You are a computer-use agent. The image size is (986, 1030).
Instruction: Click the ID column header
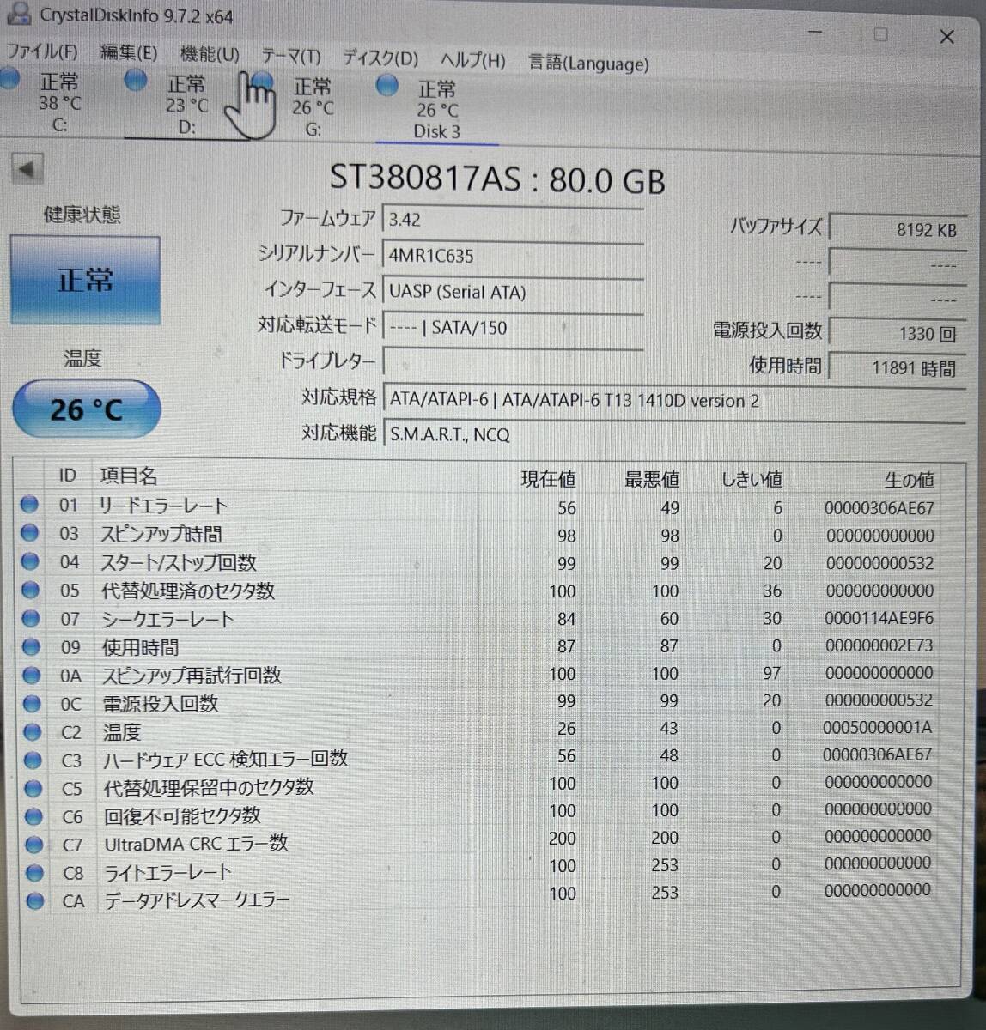tap(68, 475)
